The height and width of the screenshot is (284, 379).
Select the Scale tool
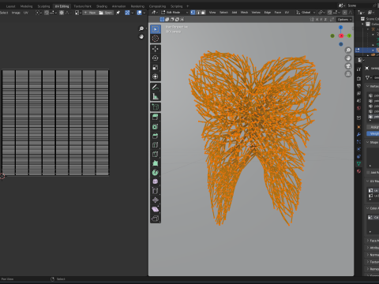click(x=156, y=67)
